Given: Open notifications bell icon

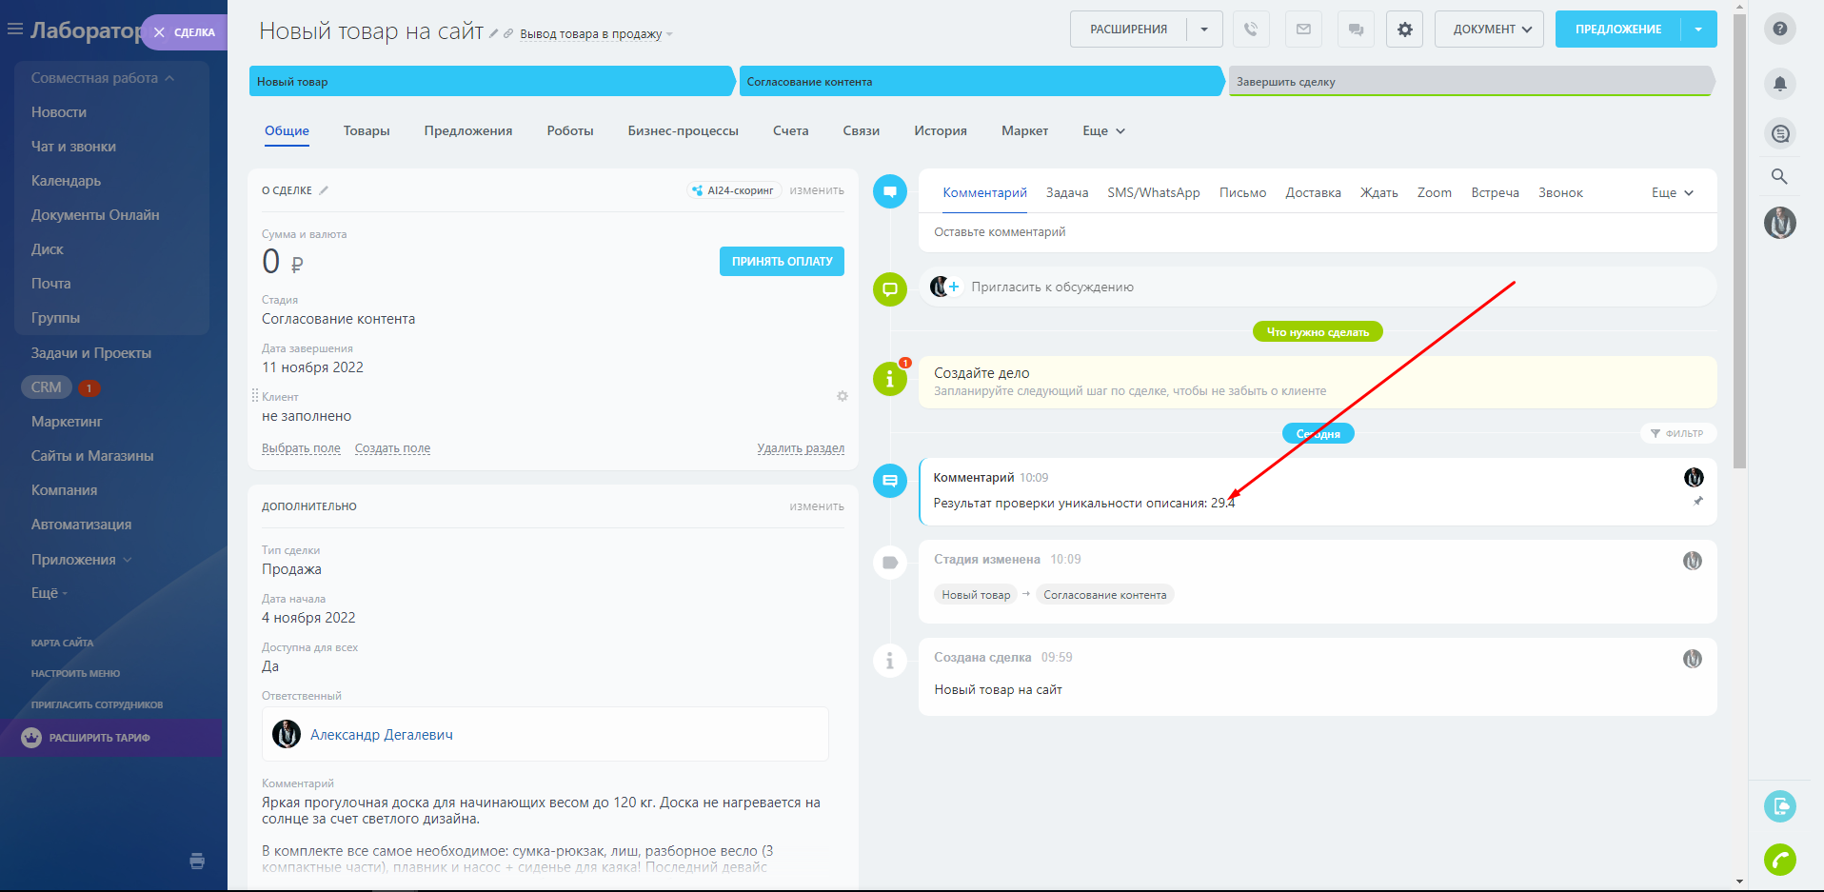Looking at the screenshot, I should click(1779, 84).
